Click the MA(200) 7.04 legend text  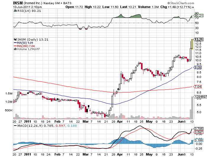tap(26, 46)
